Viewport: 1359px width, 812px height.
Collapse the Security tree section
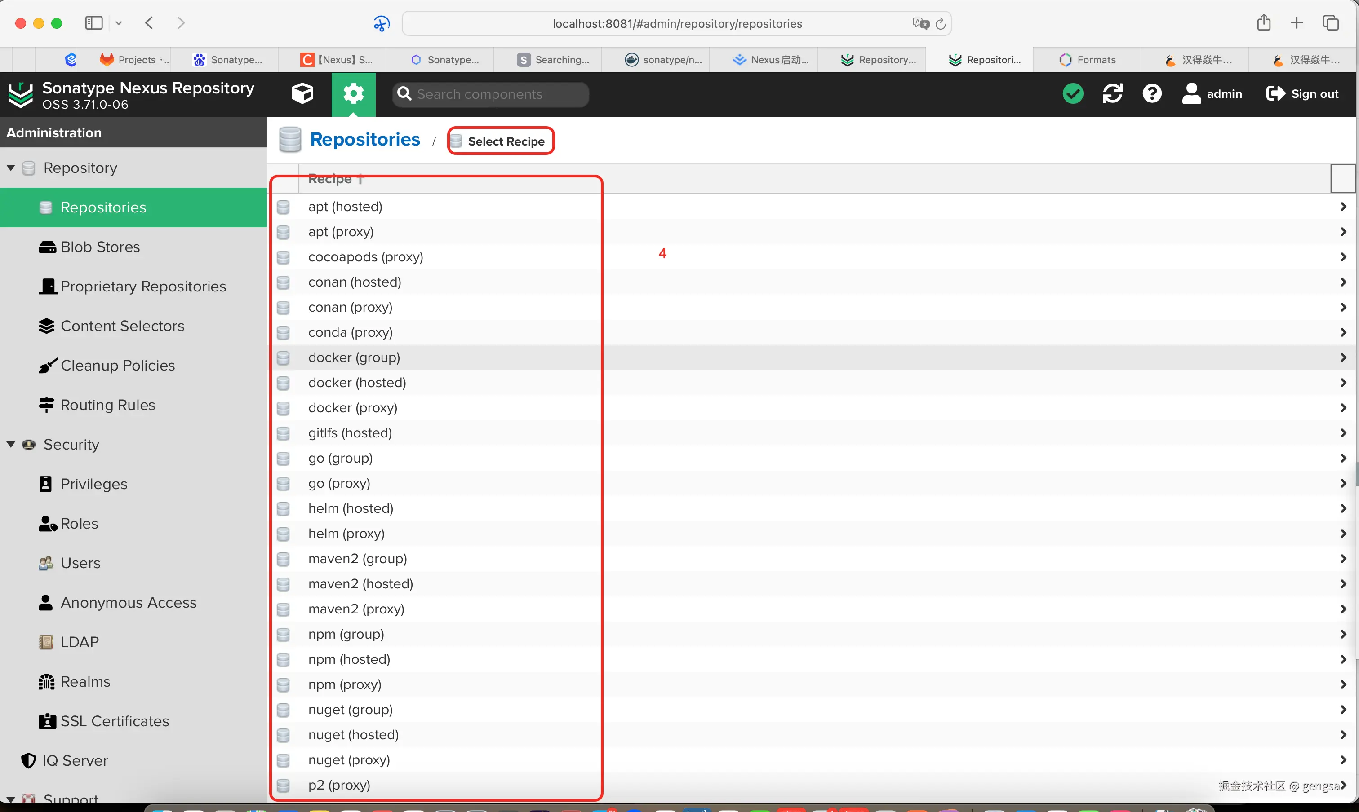tap(11, 444)
